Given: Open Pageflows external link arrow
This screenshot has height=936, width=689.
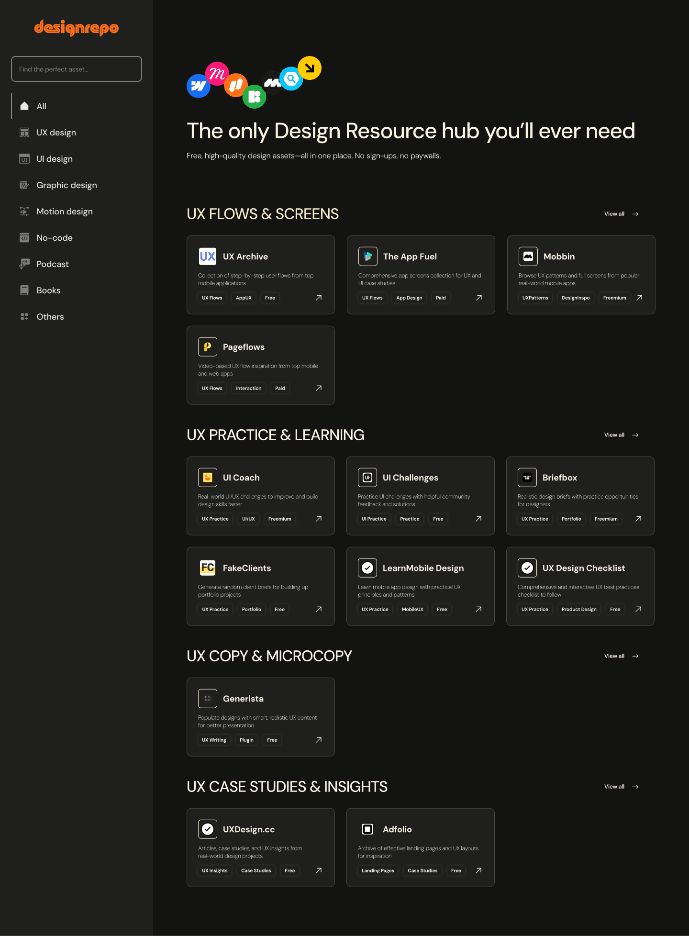Looking at the screenshot, I should coord(319,388).
